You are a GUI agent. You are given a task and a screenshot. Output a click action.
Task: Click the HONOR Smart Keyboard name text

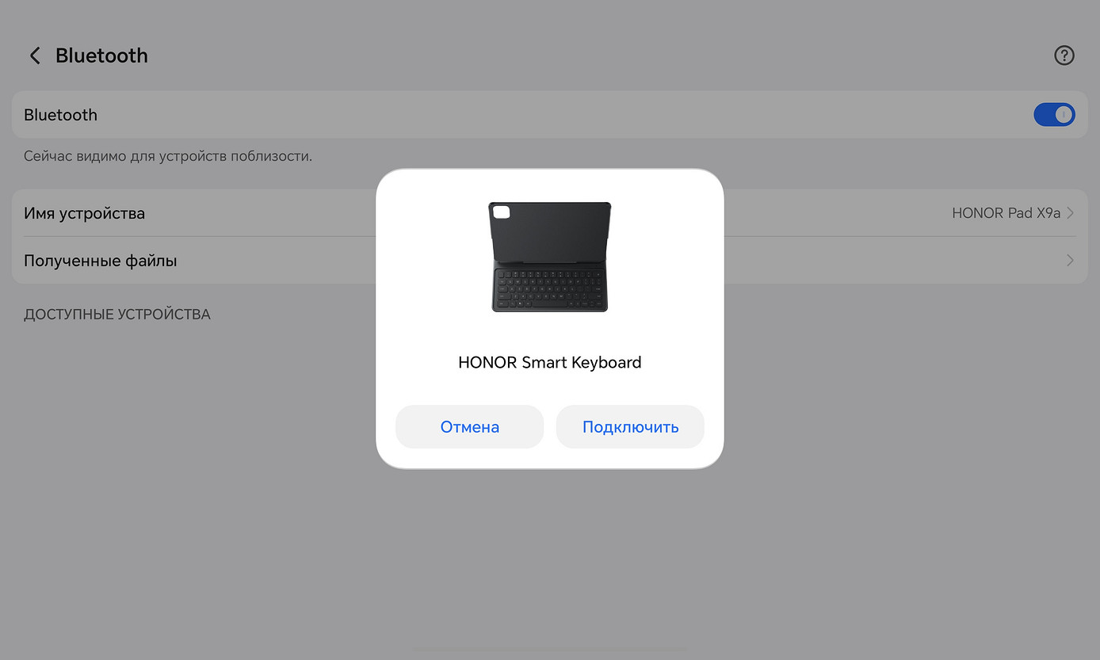549,363
